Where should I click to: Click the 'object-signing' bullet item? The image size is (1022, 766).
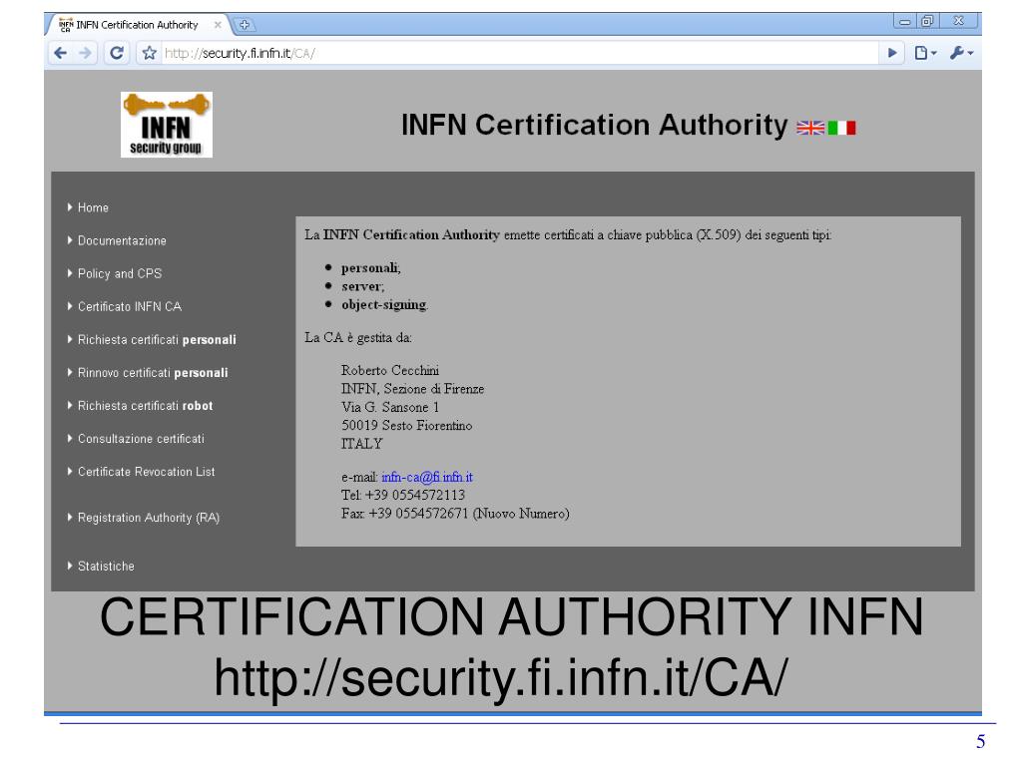tap(384, 304)
